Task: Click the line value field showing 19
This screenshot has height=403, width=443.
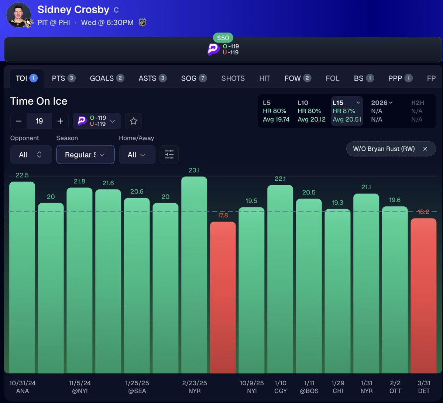Action: pyautogui.click(x=40, y=121)
